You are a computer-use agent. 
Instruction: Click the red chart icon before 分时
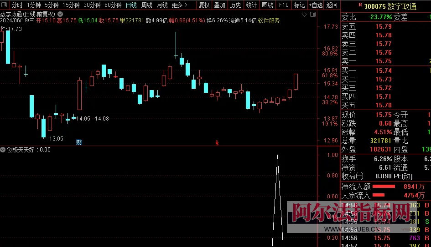tap(5, 5)
